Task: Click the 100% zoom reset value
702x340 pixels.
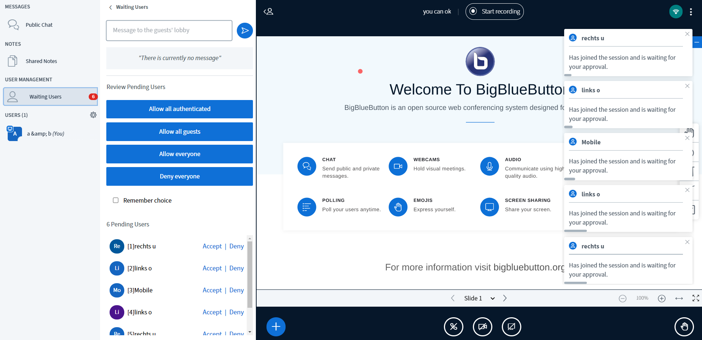Action: (642, 298)
